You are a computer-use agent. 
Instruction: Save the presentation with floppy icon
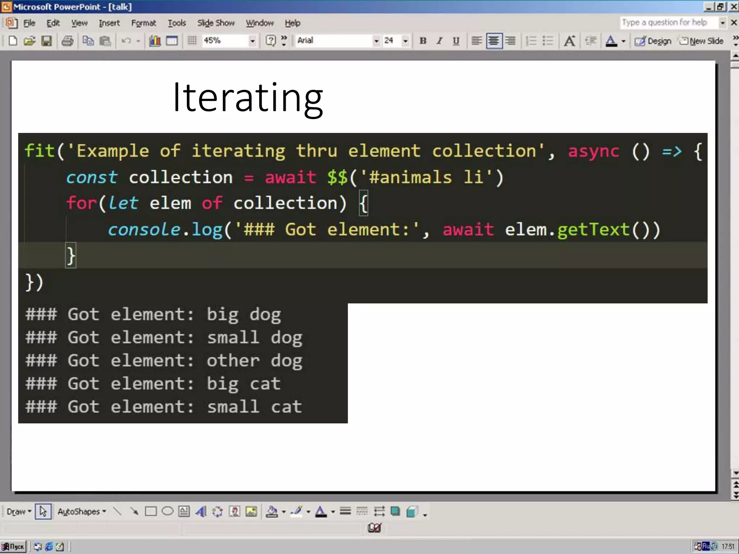pyautogui.click(x=47, y=41)
